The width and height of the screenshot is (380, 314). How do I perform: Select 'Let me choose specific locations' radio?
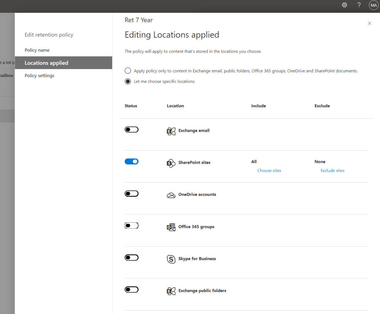(x=128, y=81)
